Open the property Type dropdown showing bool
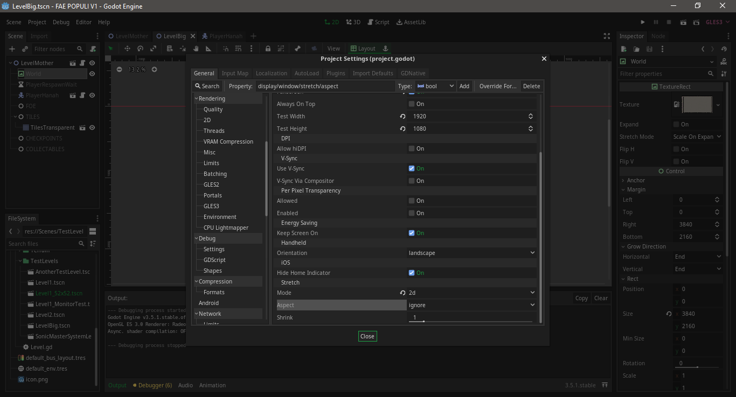 (x=435, y=86)
